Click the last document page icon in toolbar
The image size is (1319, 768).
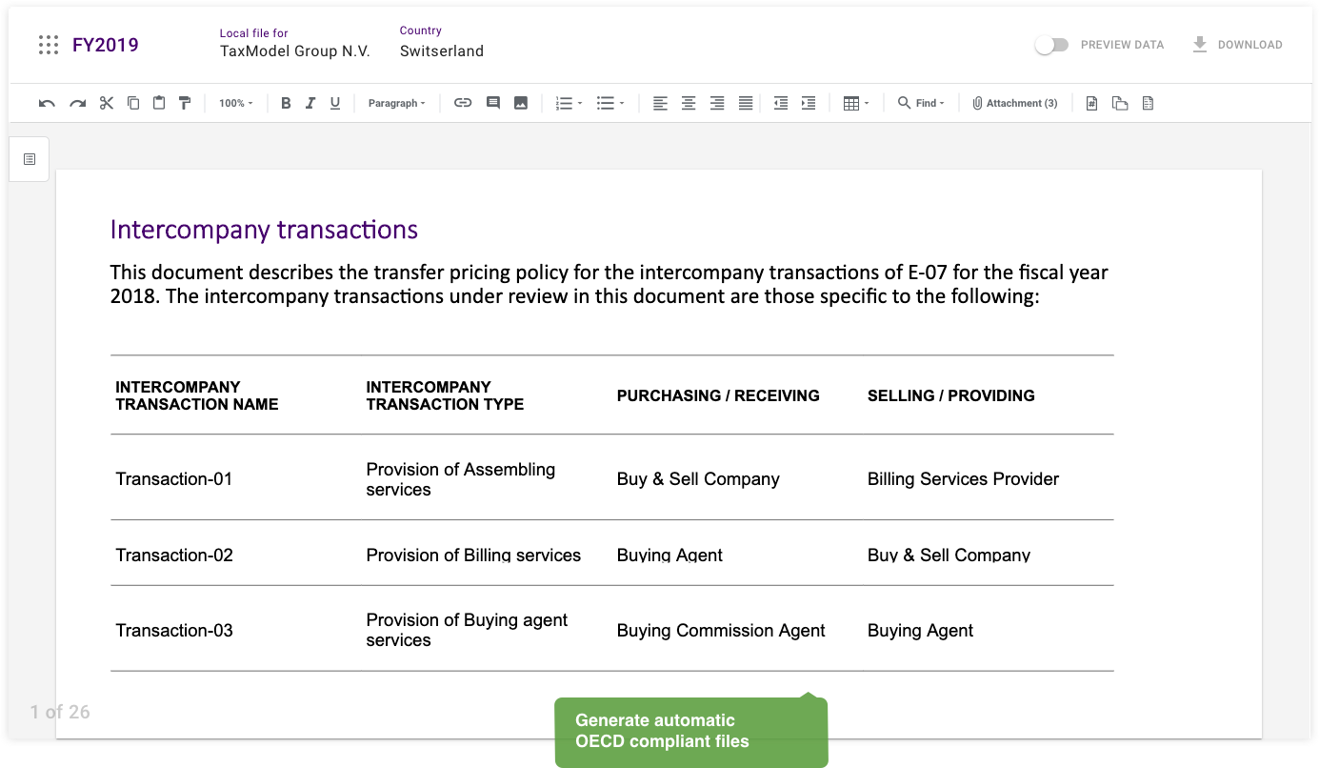pos(1149,103)
